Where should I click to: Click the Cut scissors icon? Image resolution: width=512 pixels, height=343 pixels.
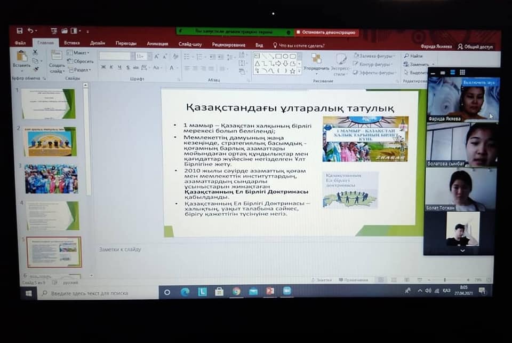click(x=35, y=52)
